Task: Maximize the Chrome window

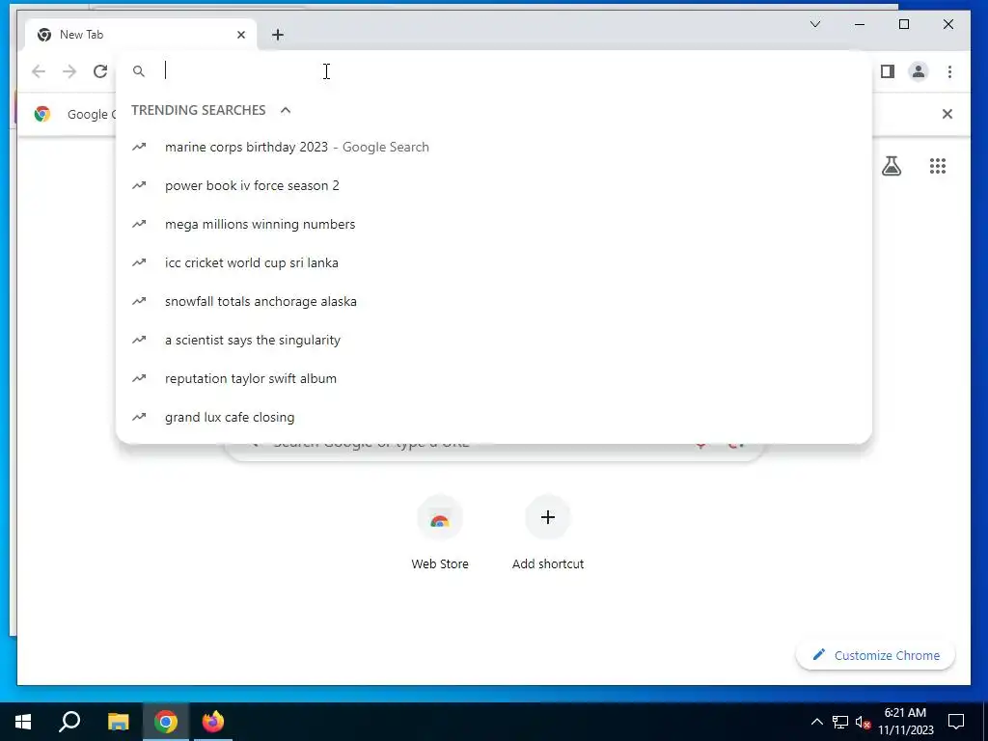Action: 903,24
